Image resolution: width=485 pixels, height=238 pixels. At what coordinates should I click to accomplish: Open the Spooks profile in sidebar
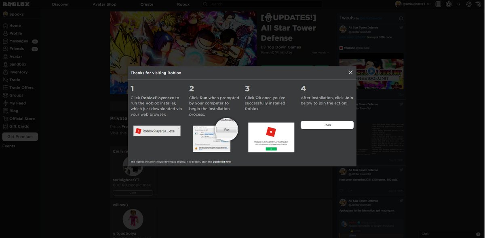point(13,14)
